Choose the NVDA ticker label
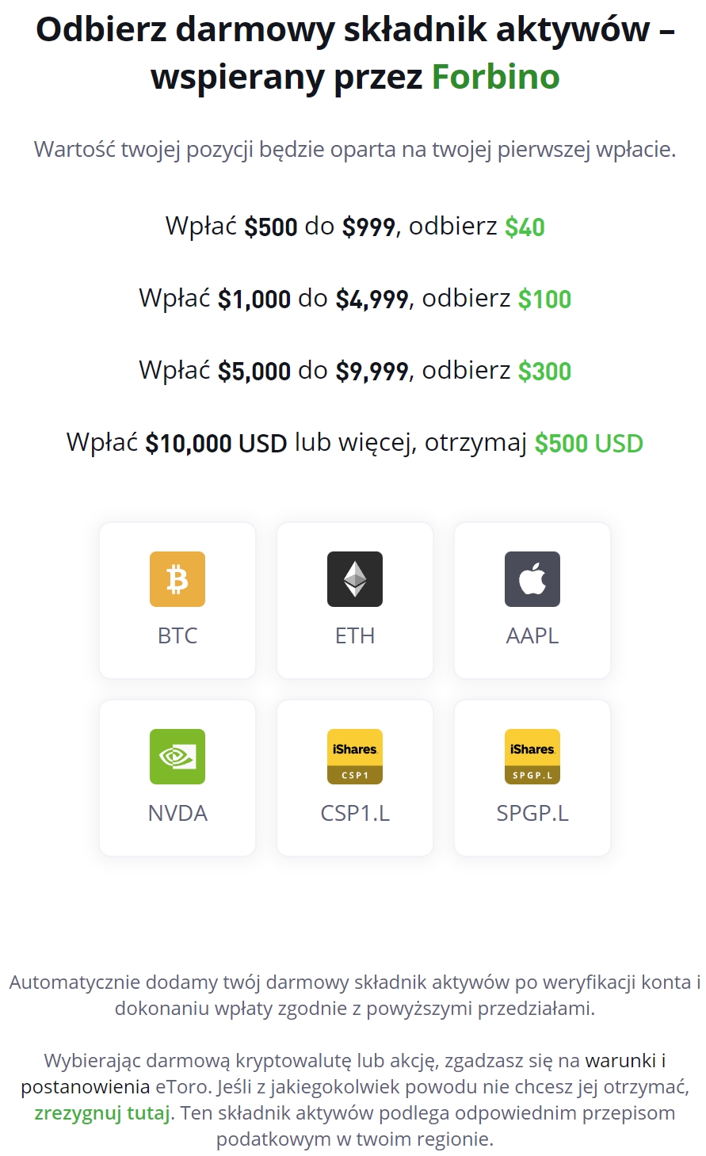Screen dimensions: 706x1156 [177, 813]
